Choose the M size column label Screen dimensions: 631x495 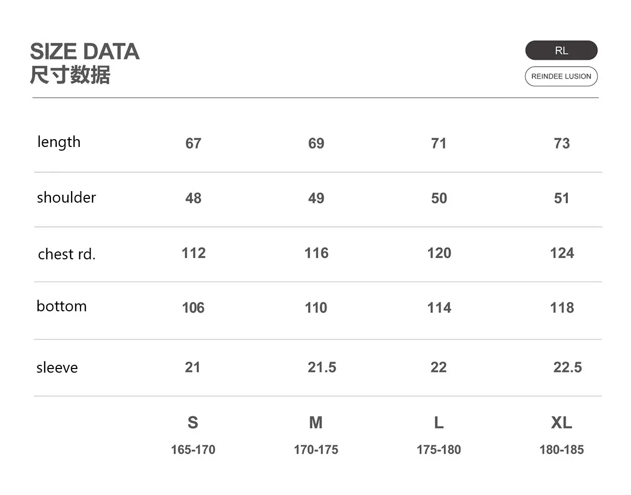pos(315,422)
